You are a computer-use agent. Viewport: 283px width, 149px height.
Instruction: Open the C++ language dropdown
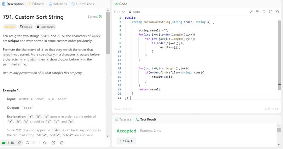[x=119, y=12]
